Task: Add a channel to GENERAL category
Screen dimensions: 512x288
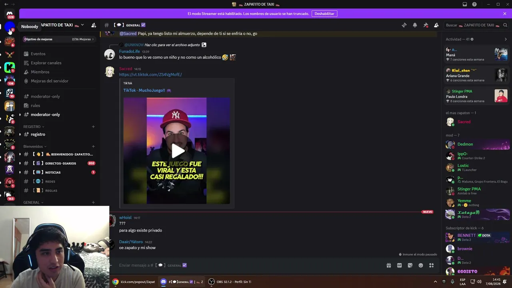Action: pyautogui.click(x=93, y=202)
